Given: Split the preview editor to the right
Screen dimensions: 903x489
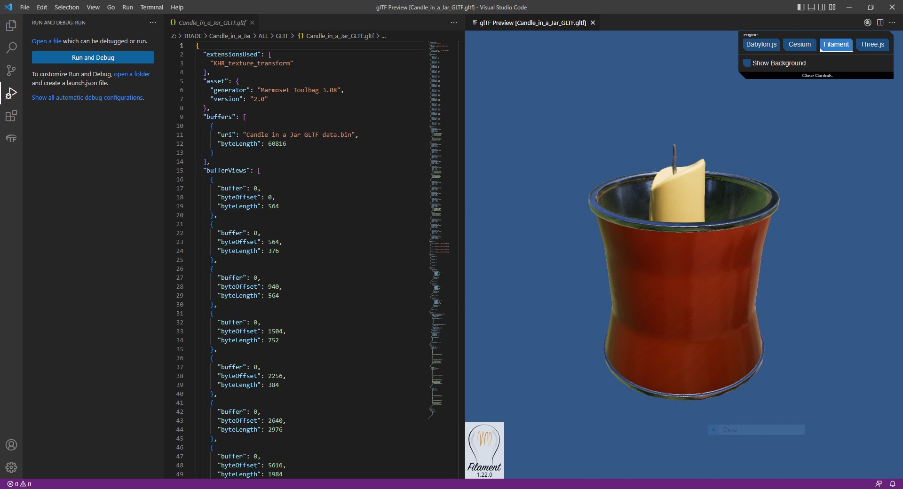Looking at the screenshot, I should [880, 23].
